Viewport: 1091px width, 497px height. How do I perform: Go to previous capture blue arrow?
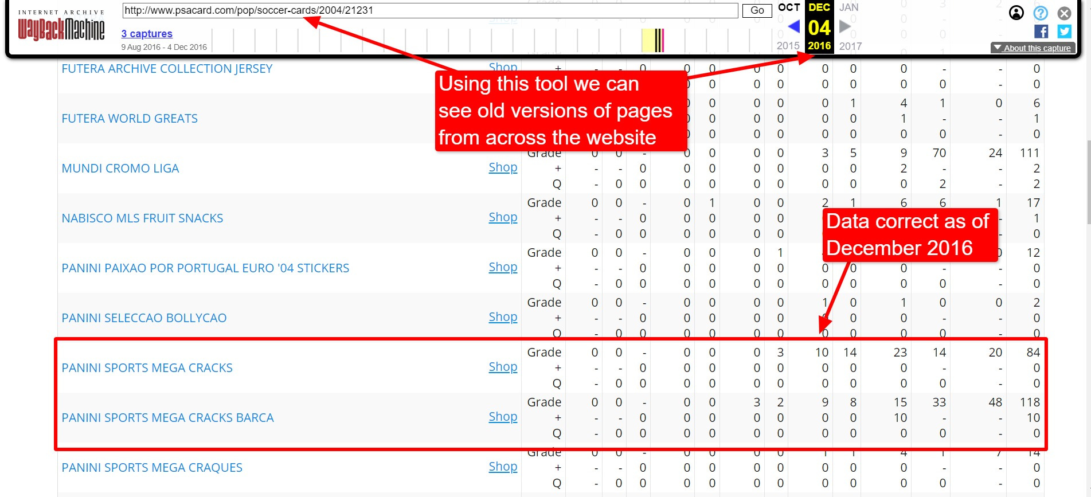click(793, 26)
